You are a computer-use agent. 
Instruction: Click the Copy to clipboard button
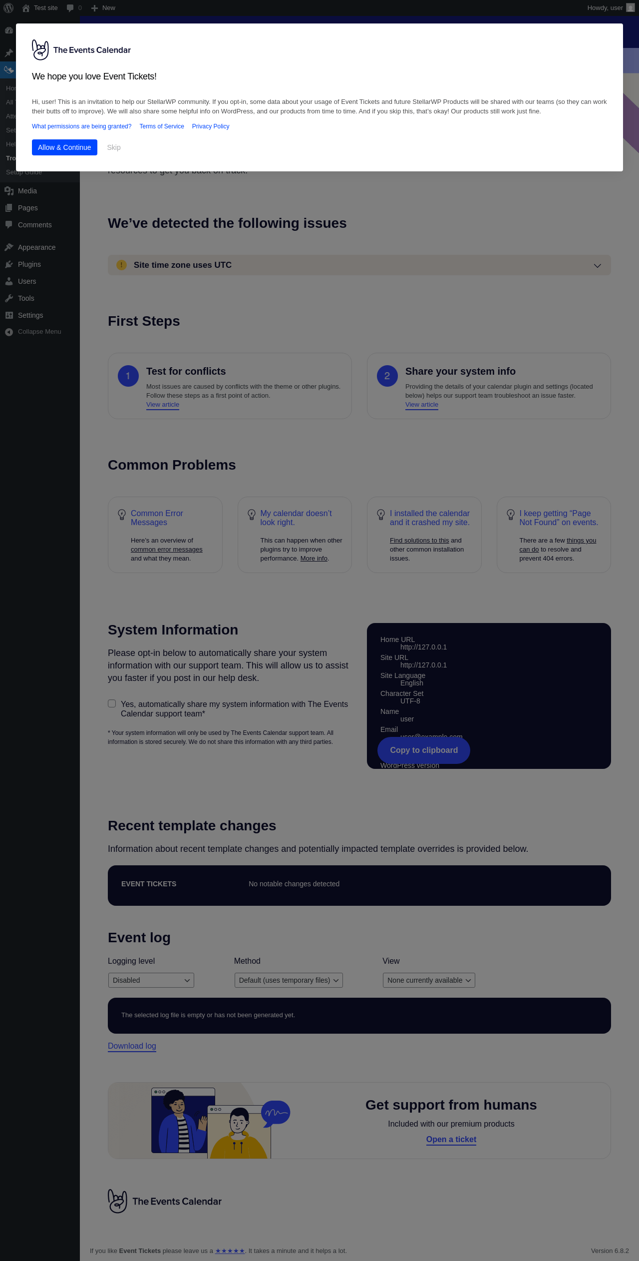pyautogui.click(x=424, y=750)
